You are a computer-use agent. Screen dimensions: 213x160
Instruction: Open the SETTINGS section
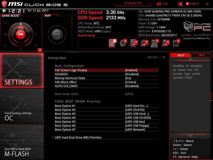tap(22, 70)
